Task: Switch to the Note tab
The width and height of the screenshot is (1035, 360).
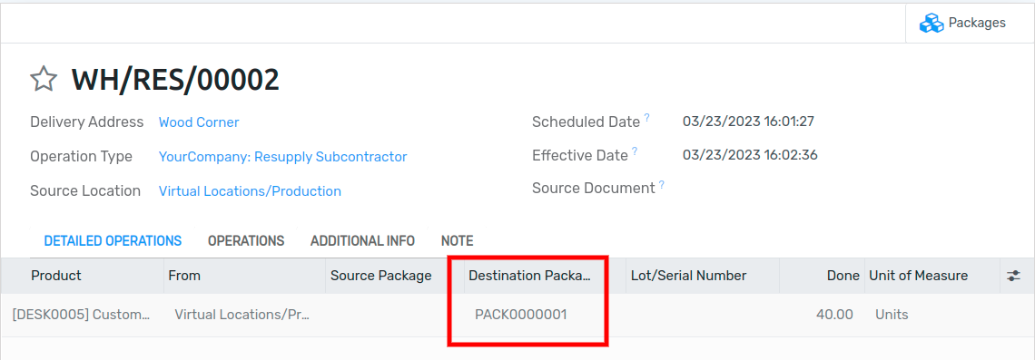Action: [457, 240]
